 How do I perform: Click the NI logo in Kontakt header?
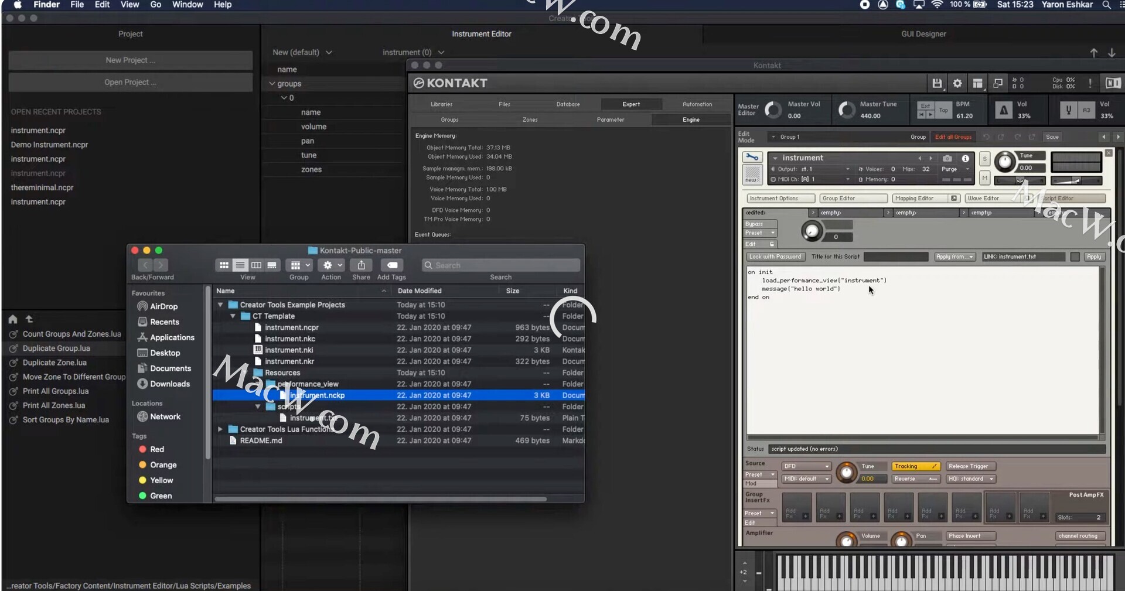click(x=1113, y=83)
